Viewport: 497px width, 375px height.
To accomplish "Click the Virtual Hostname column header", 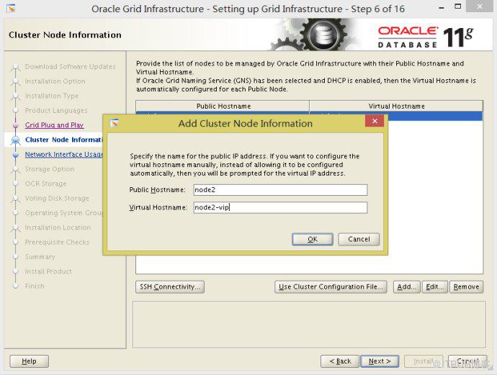I will pos(396,106).
